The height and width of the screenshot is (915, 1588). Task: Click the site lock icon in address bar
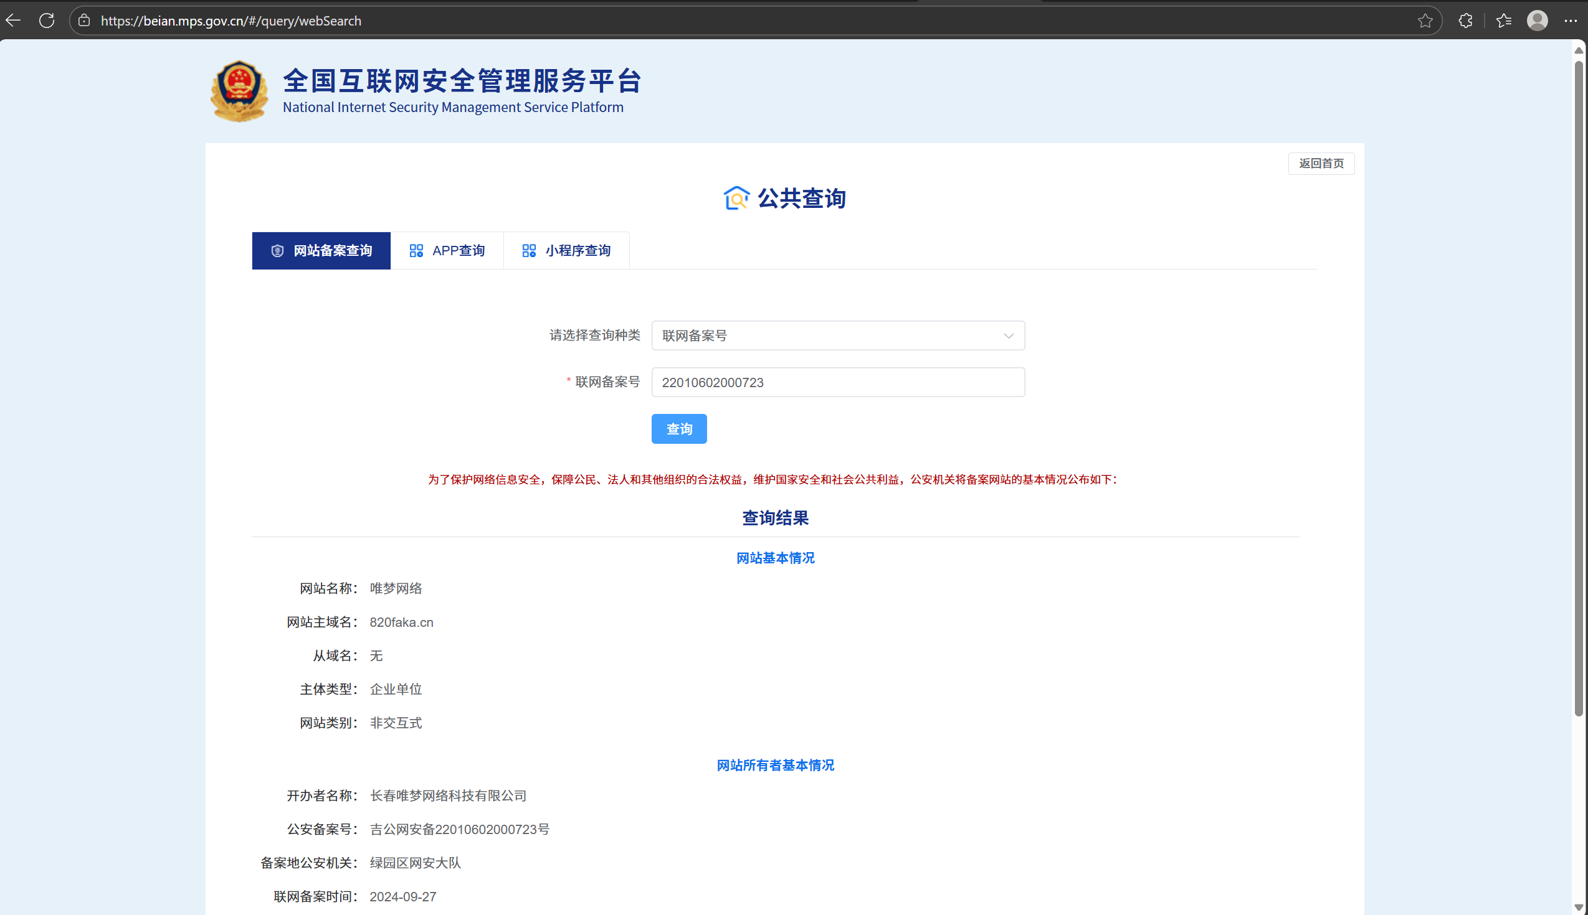[84, 21]
